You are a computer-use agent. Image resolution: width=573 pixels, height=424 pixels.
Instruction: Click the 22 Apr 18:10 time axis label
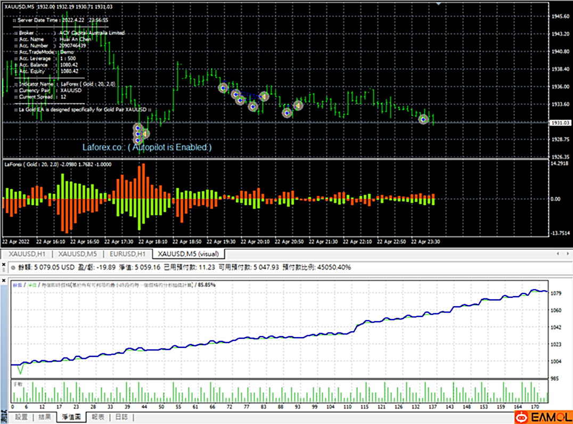pyautogui.click(x=153, y=242)
